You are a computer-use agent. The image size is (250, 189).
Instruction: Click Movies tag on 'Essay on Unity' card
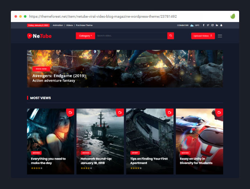pos(185,153)
